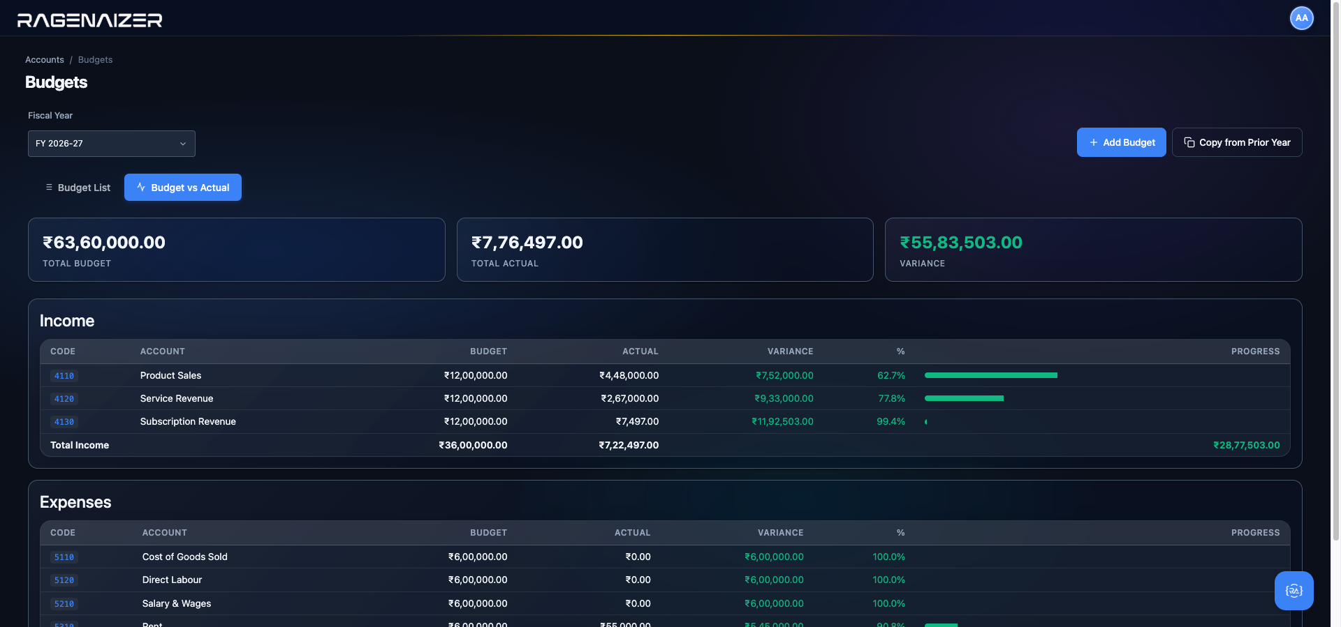Image resolution: width=1341 pixels, height=627 pixels.
Task: Click account code 5120 badge
Action: tap(64, 580)
